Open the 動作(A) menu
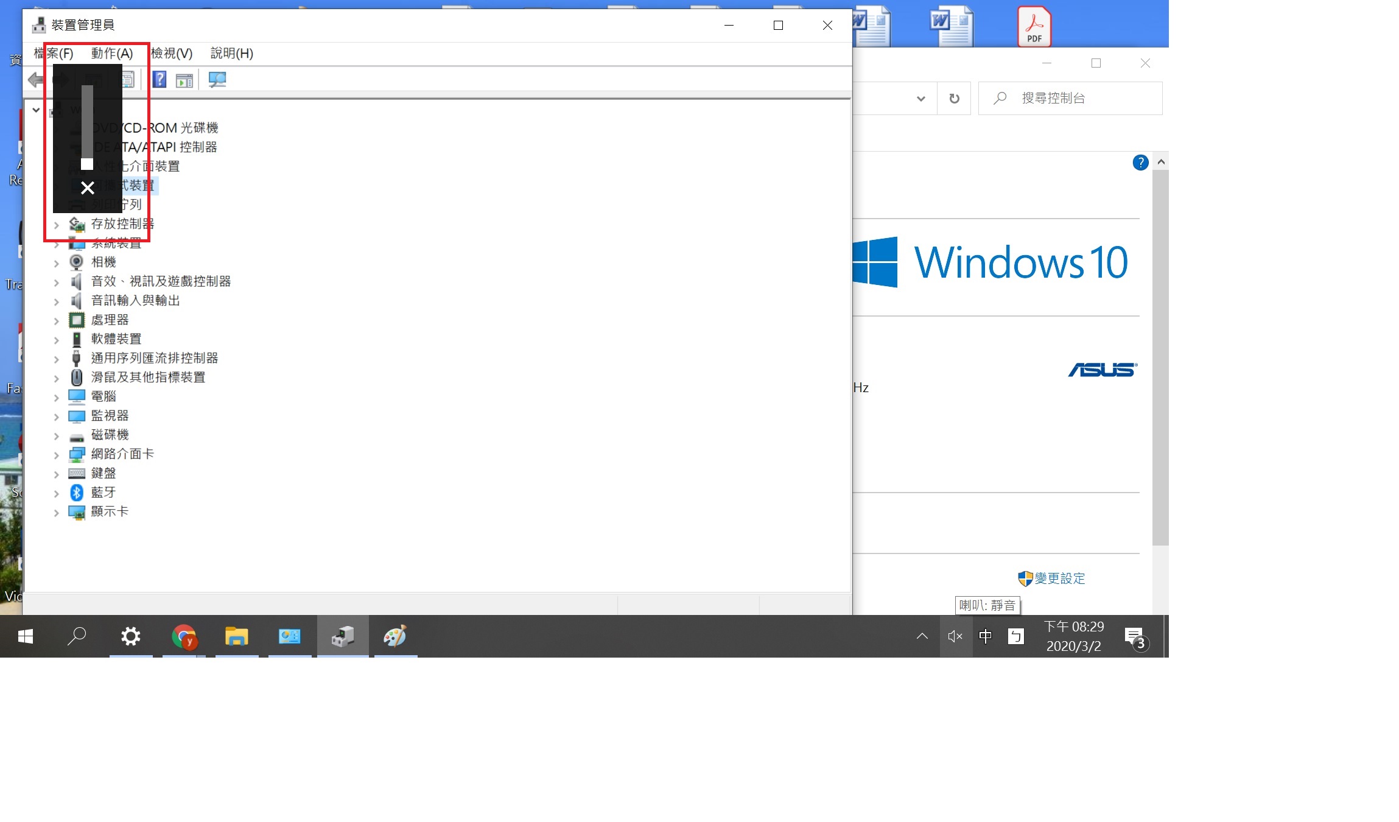 (x=112, y=54)
